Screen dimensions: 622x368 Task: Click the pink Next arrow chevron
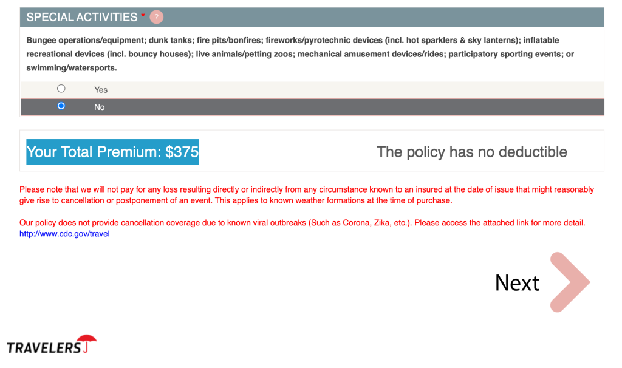point(570,282)
